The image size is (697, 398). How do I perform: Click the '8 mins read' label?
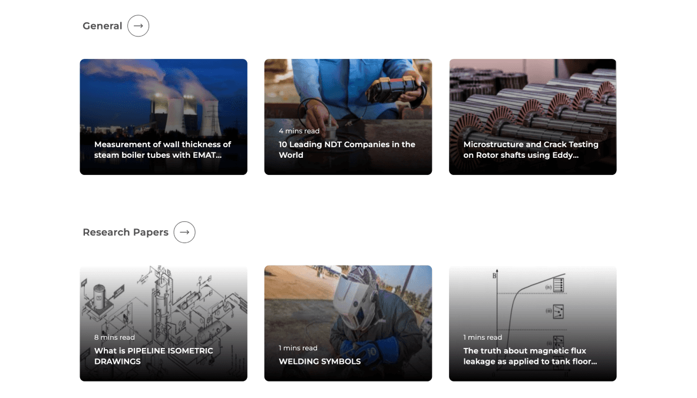point(114,337)
